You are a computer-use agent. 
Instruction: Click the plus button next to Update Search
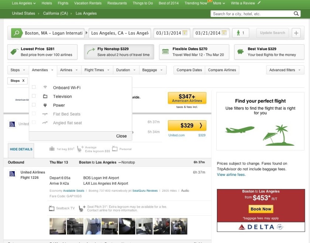(296, 33)
